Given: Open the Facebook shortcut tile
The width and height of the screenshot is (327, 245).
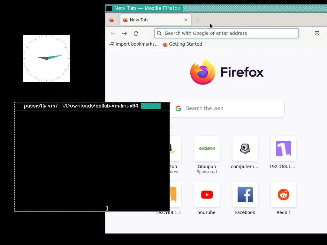Looking at the screenshot, I should click(245, 195).
